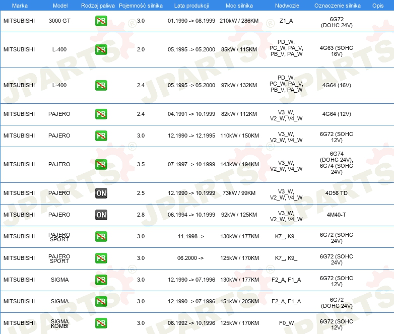394x334 pixels.
Task: Click petrol icon for Pajero Sport 11.1998 row
Action: 101,236
